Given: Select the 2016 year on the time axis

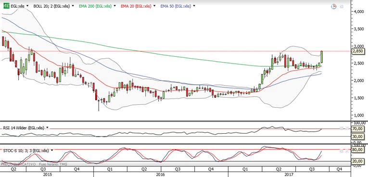Looking at the screenshot, I should (160, 175).
